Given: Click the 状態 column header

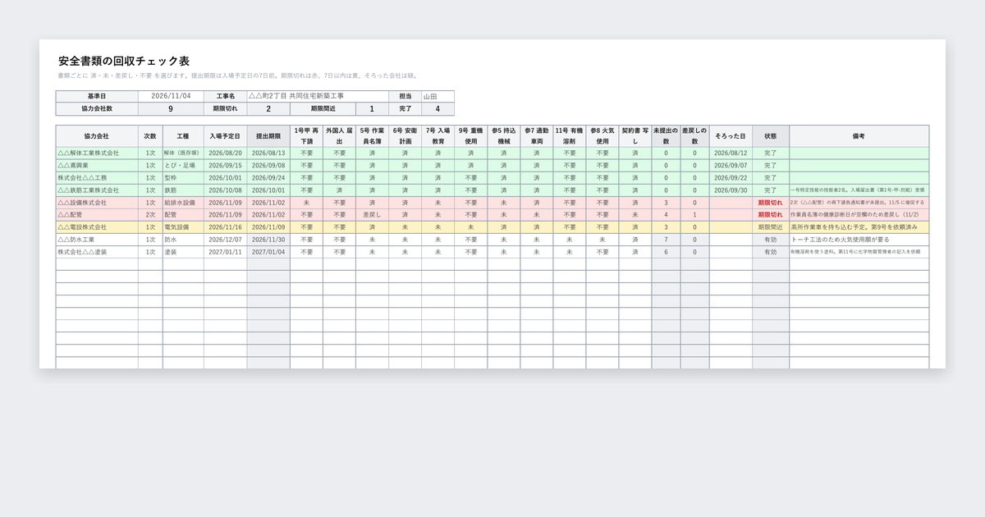Looking at the screenshot, I should [771, 135].
